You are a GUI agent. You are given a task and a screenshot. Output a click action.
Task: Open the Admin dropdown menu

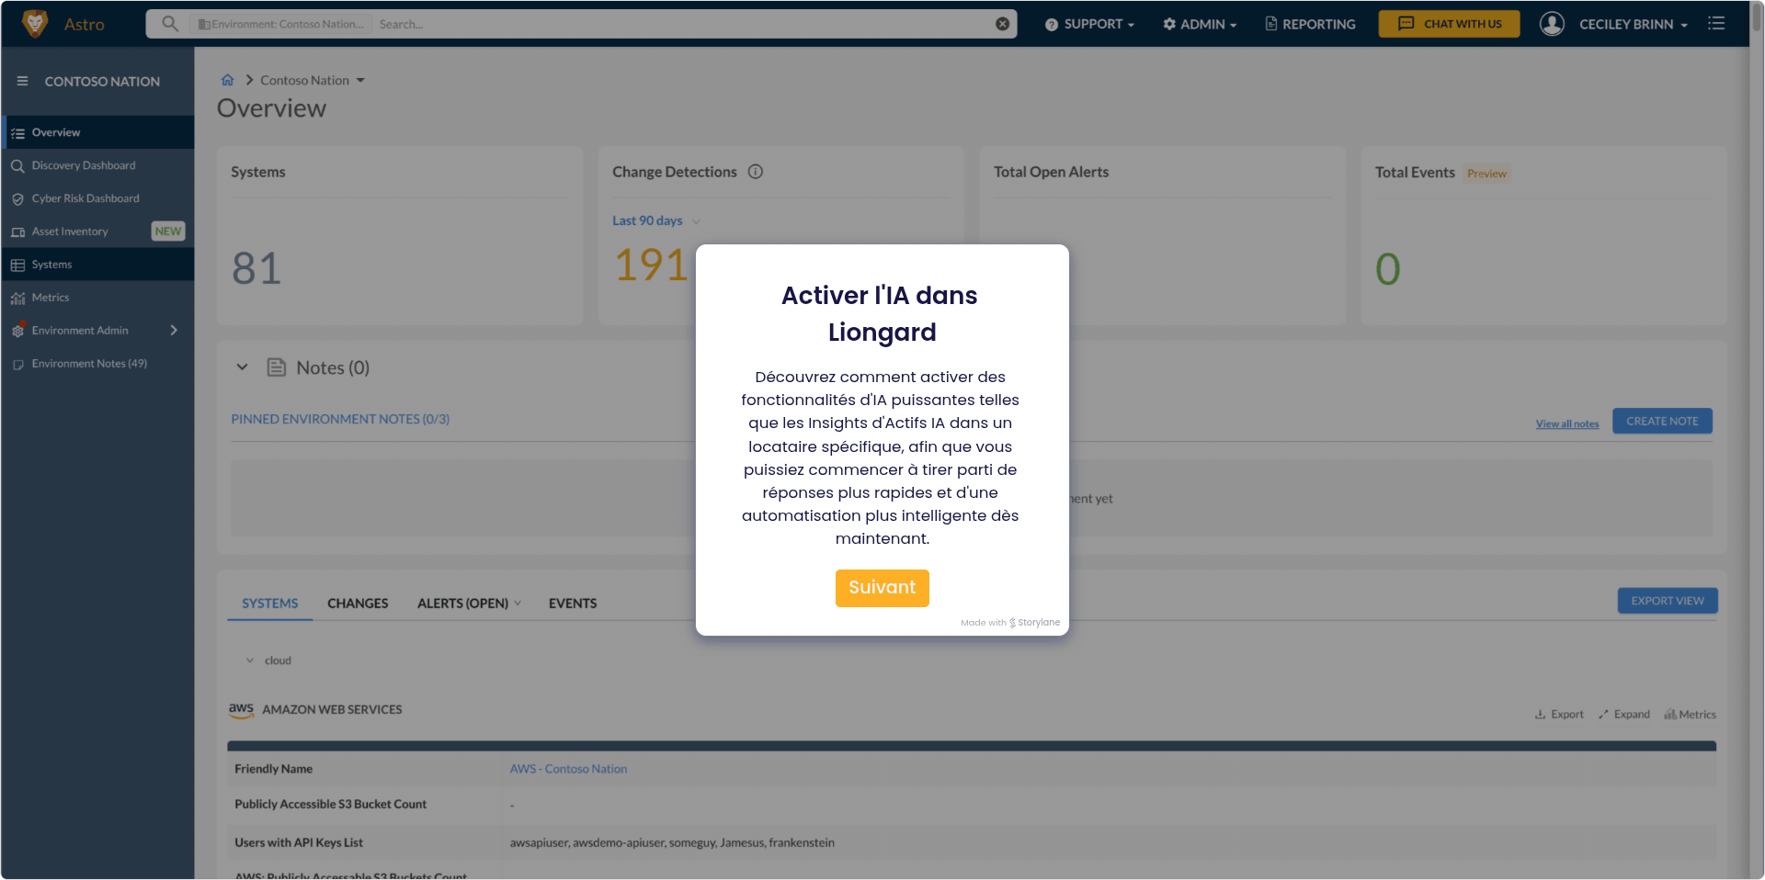point(1200,24)
